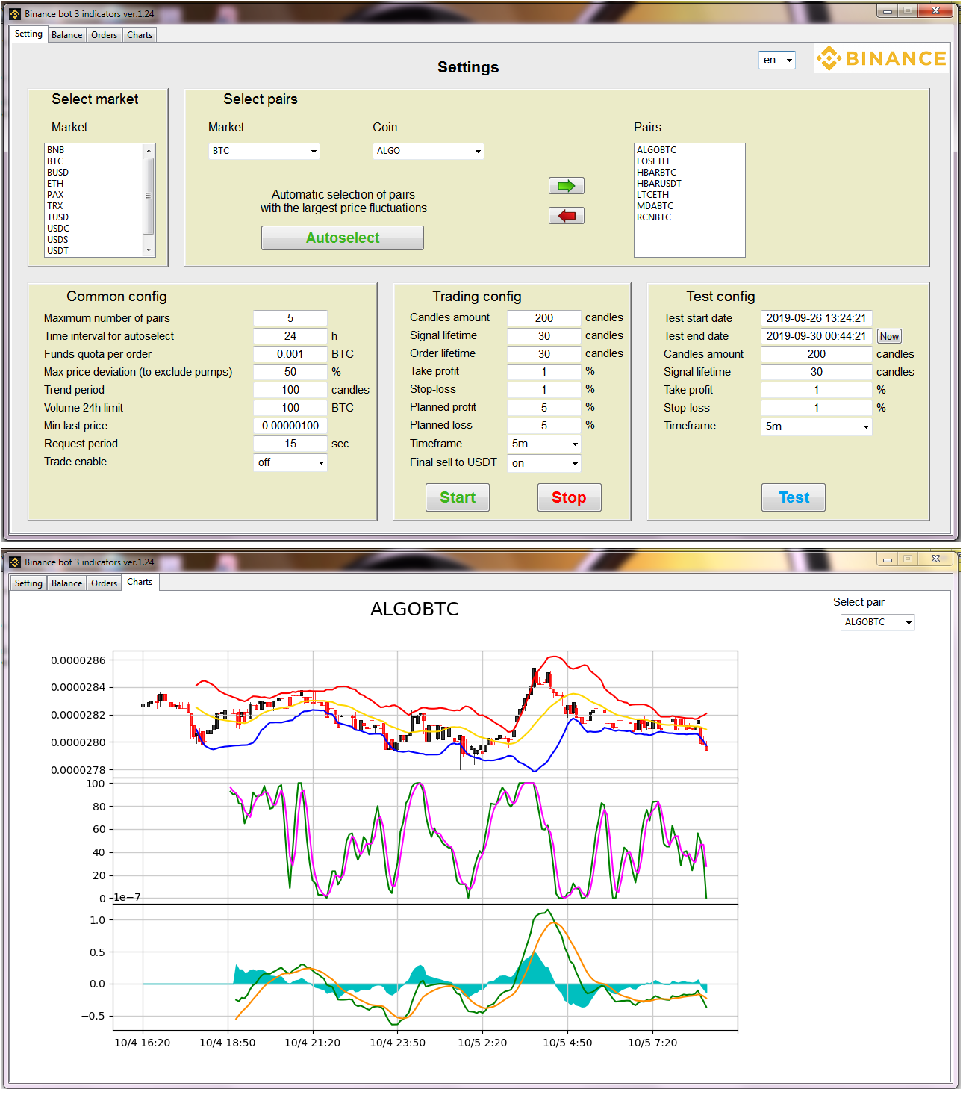Click the Now button beside Test end date
Image resolution: width=966 pixels, height=1095 pixels.
tap(889, 337)
